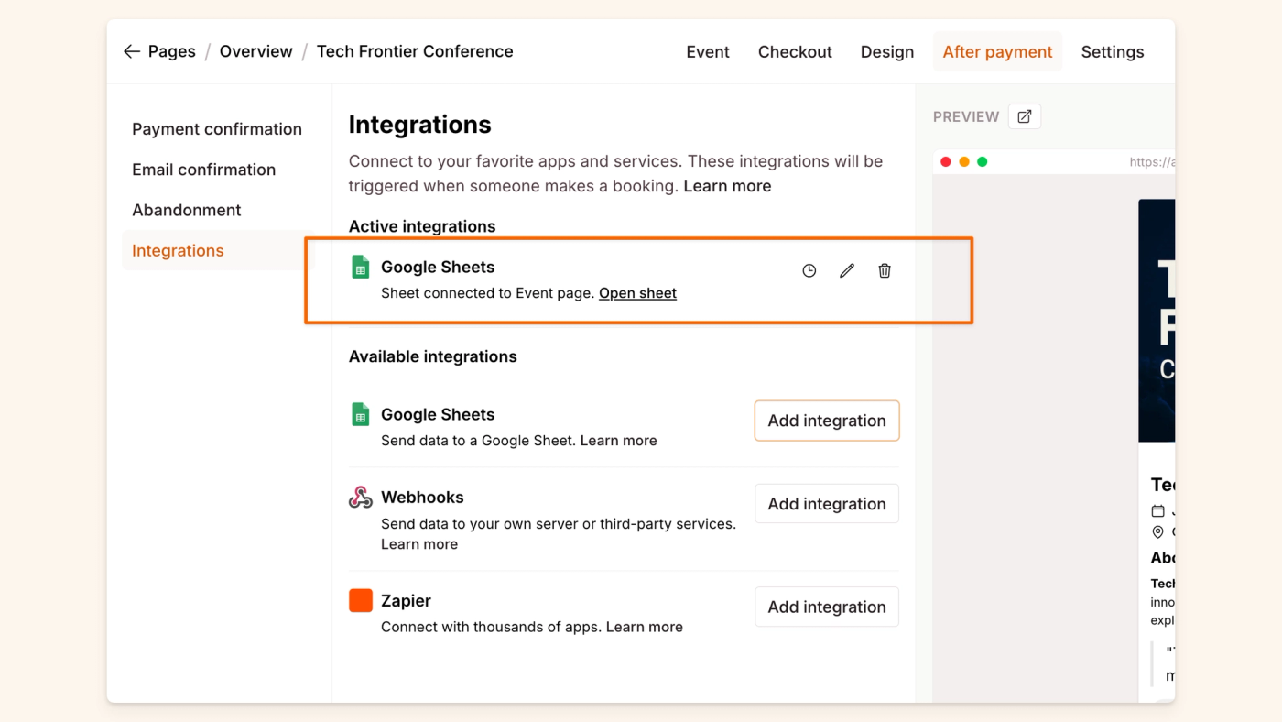Add Webhooks integration

[827, 504]
